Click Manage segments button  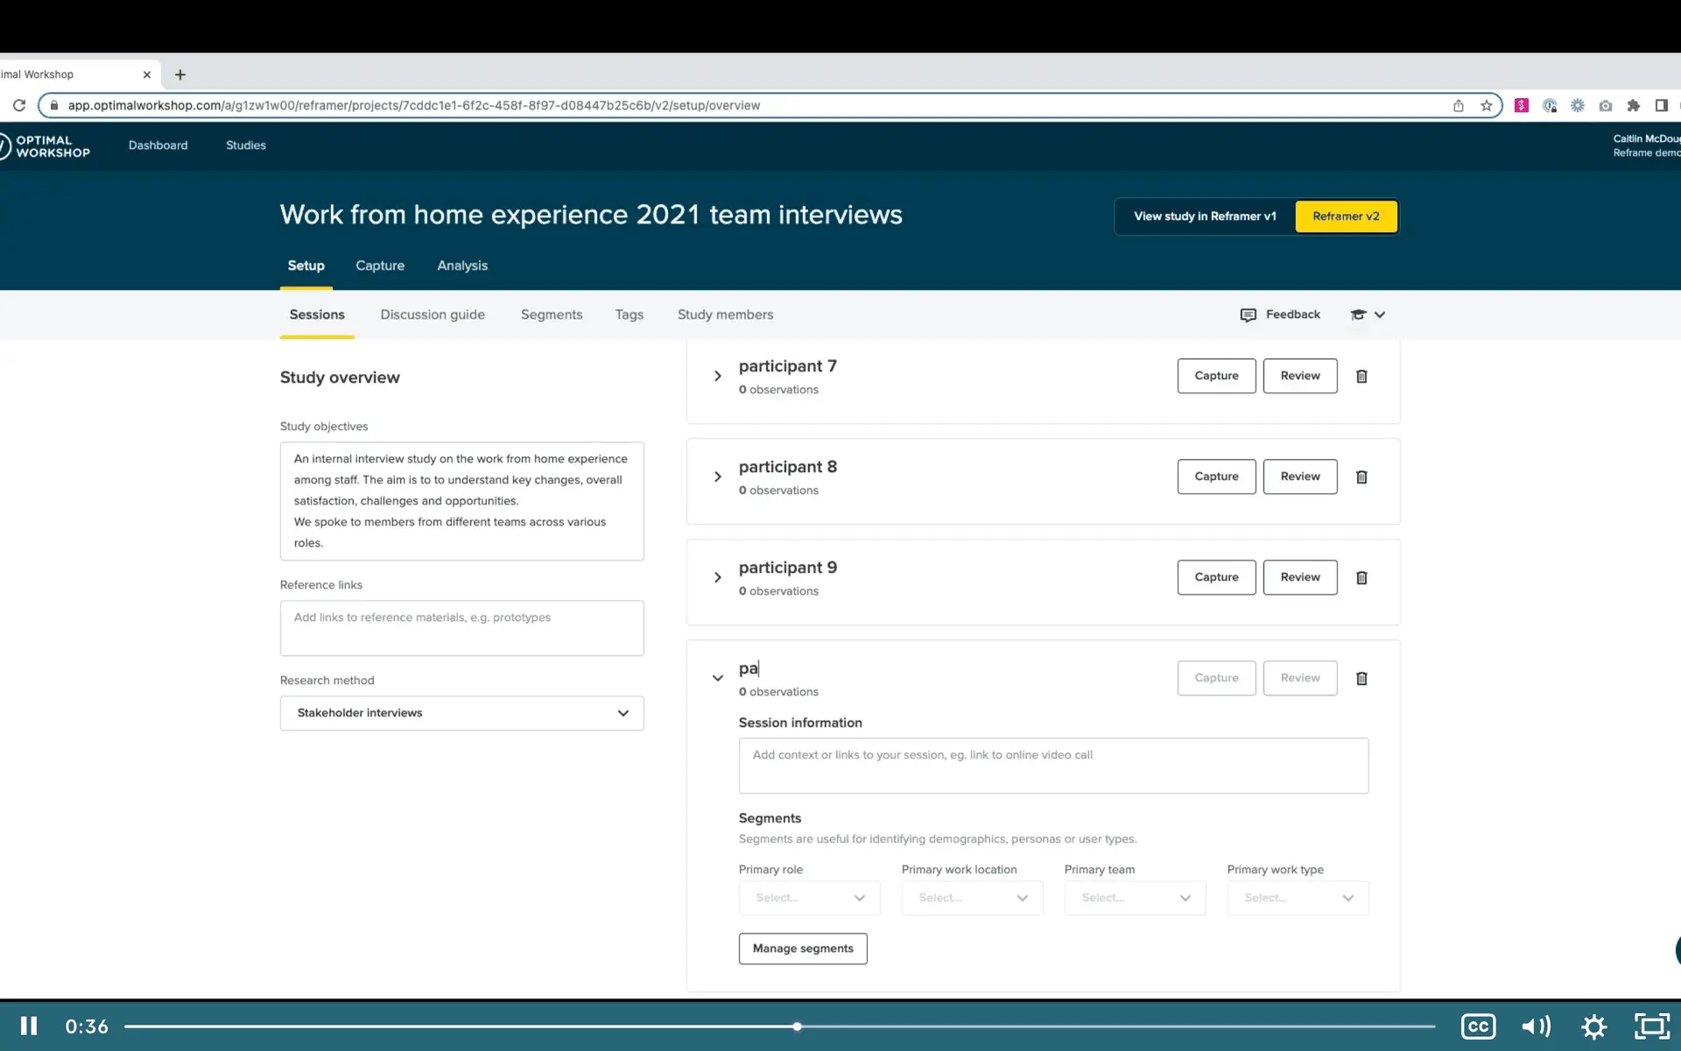point(803,949)
